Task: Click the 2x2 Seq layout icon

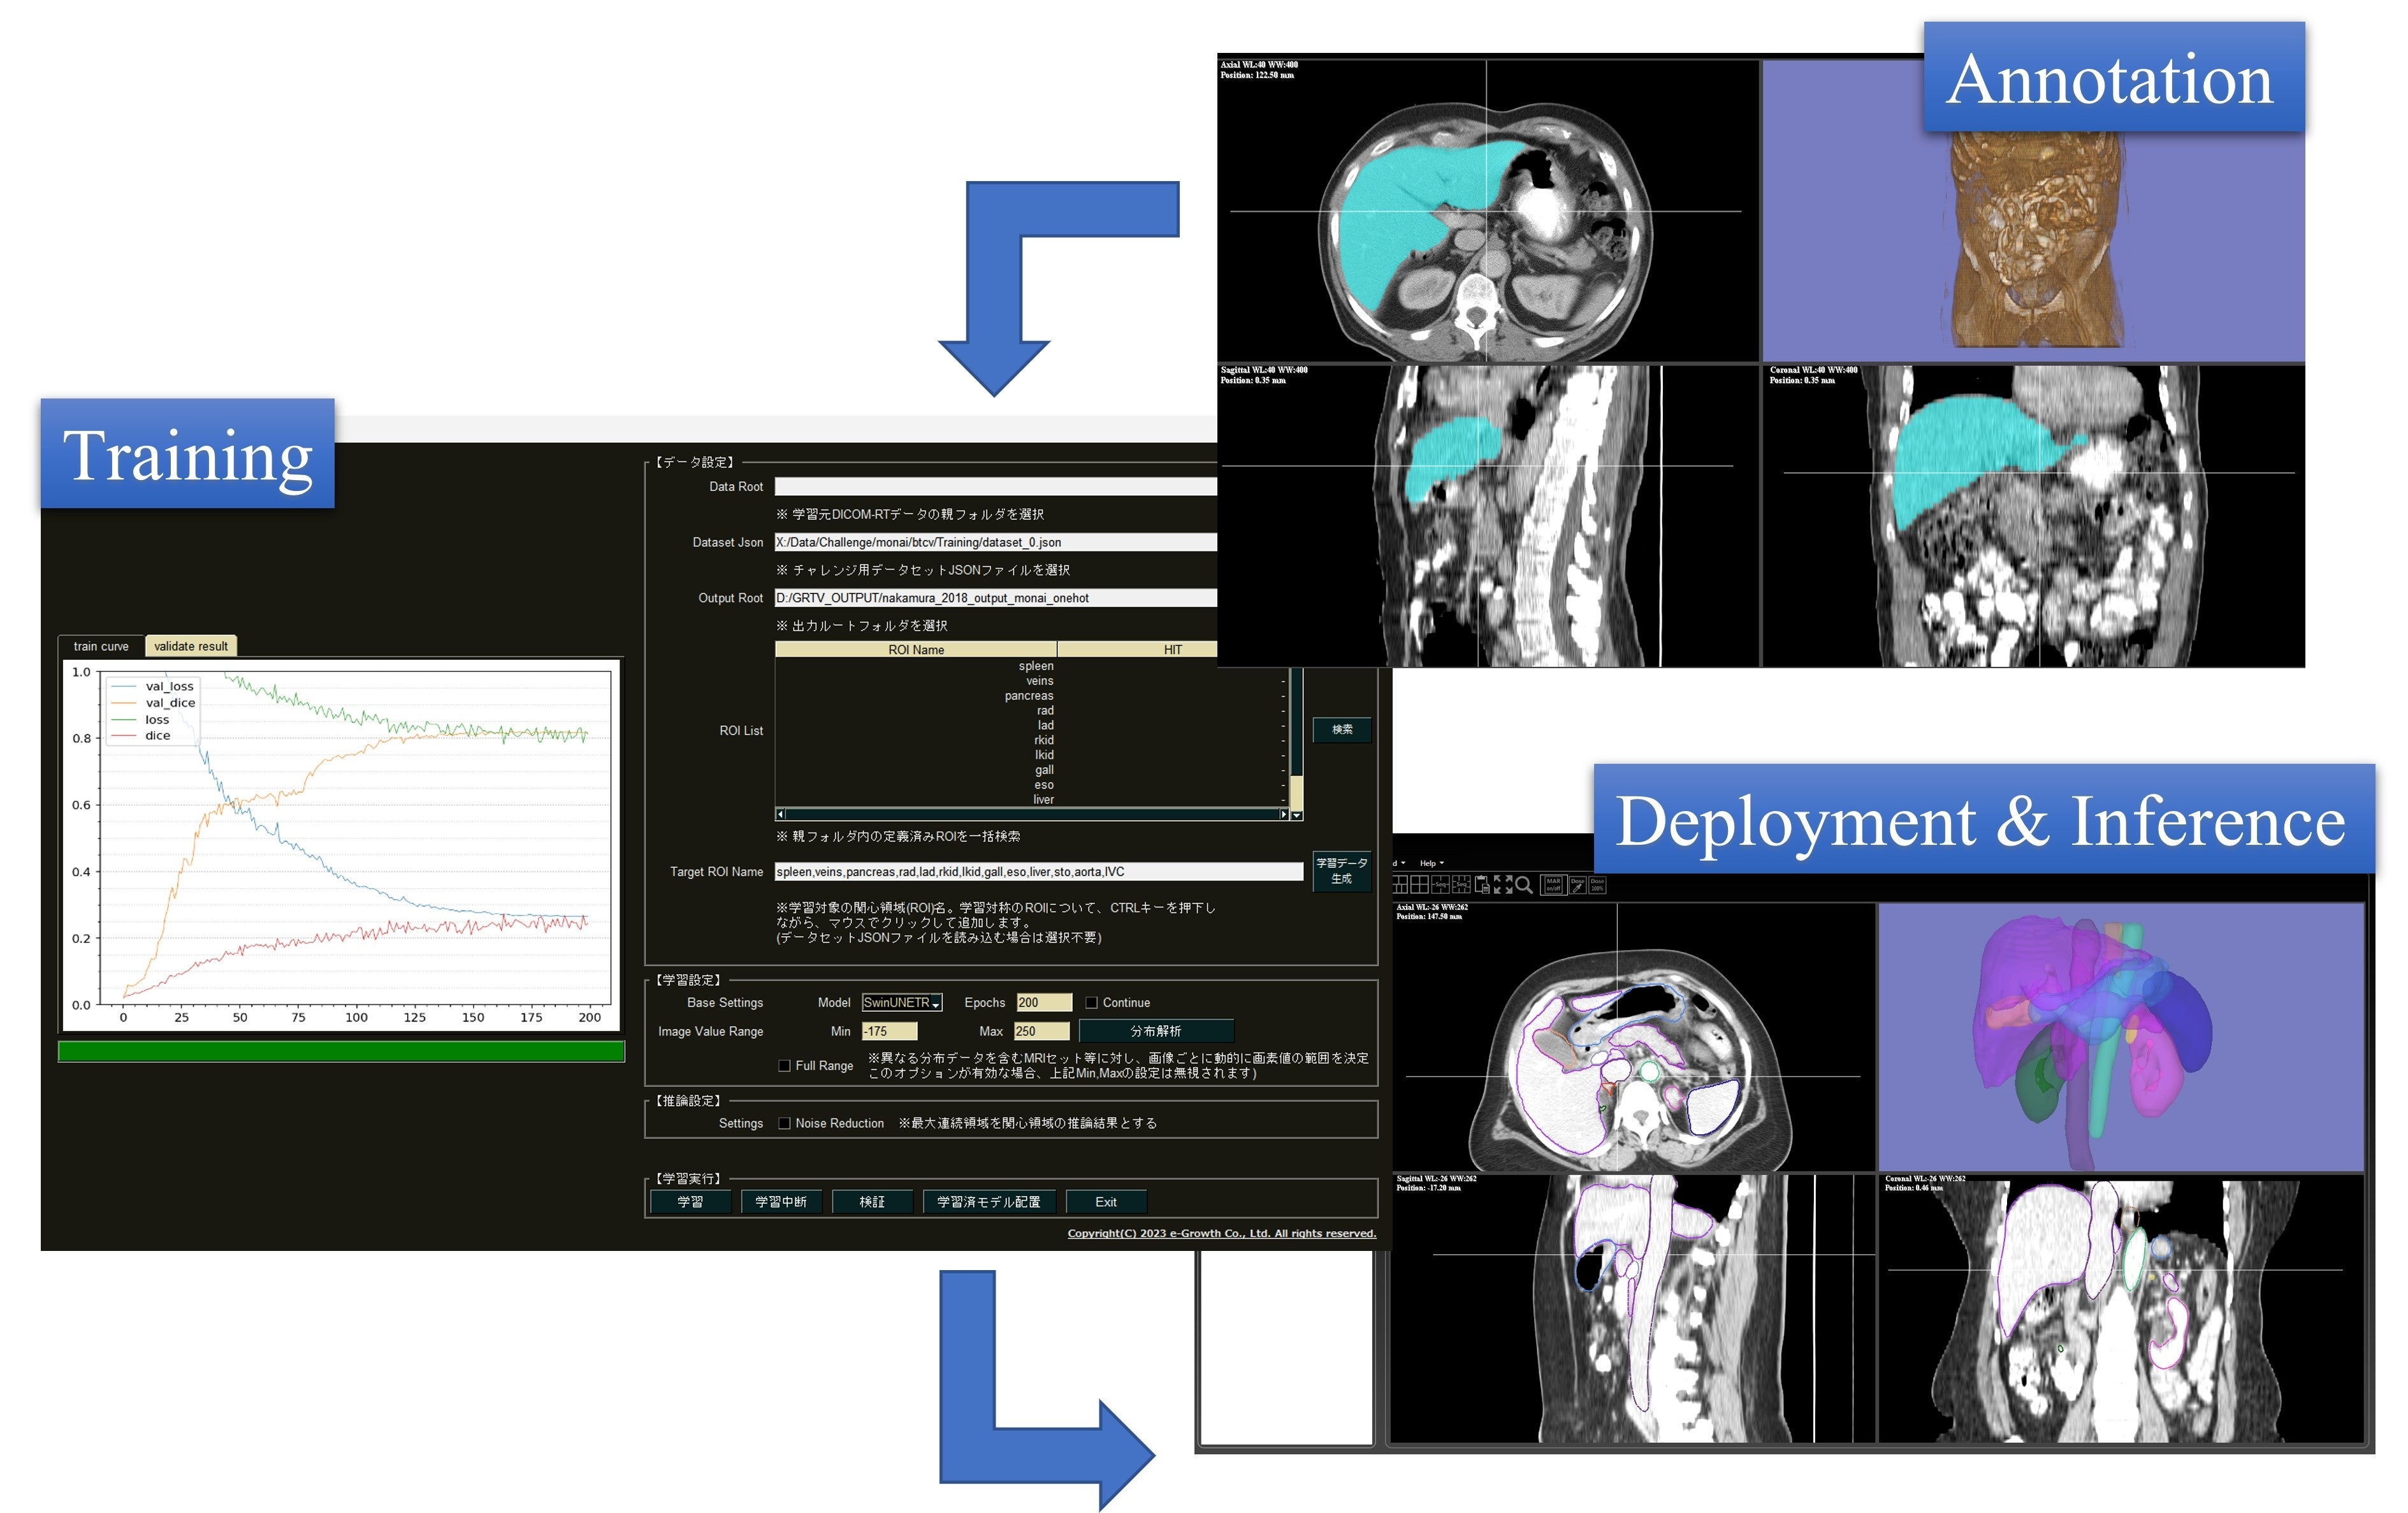Action: pos(1441,884)
